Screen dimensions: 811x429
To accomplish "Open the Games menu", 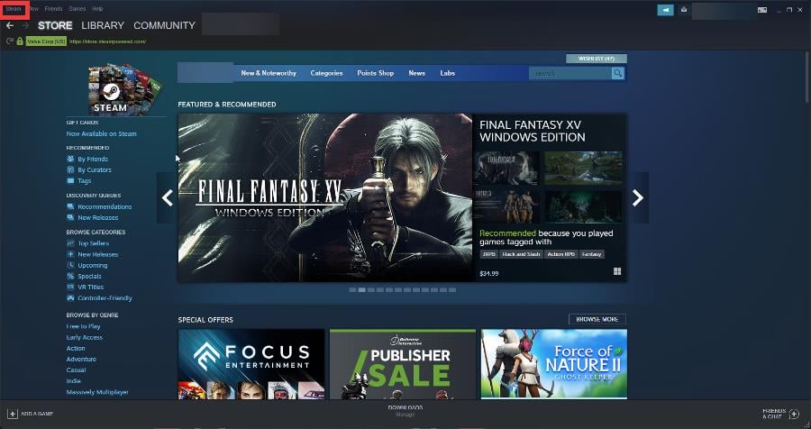I will (77, 9).
